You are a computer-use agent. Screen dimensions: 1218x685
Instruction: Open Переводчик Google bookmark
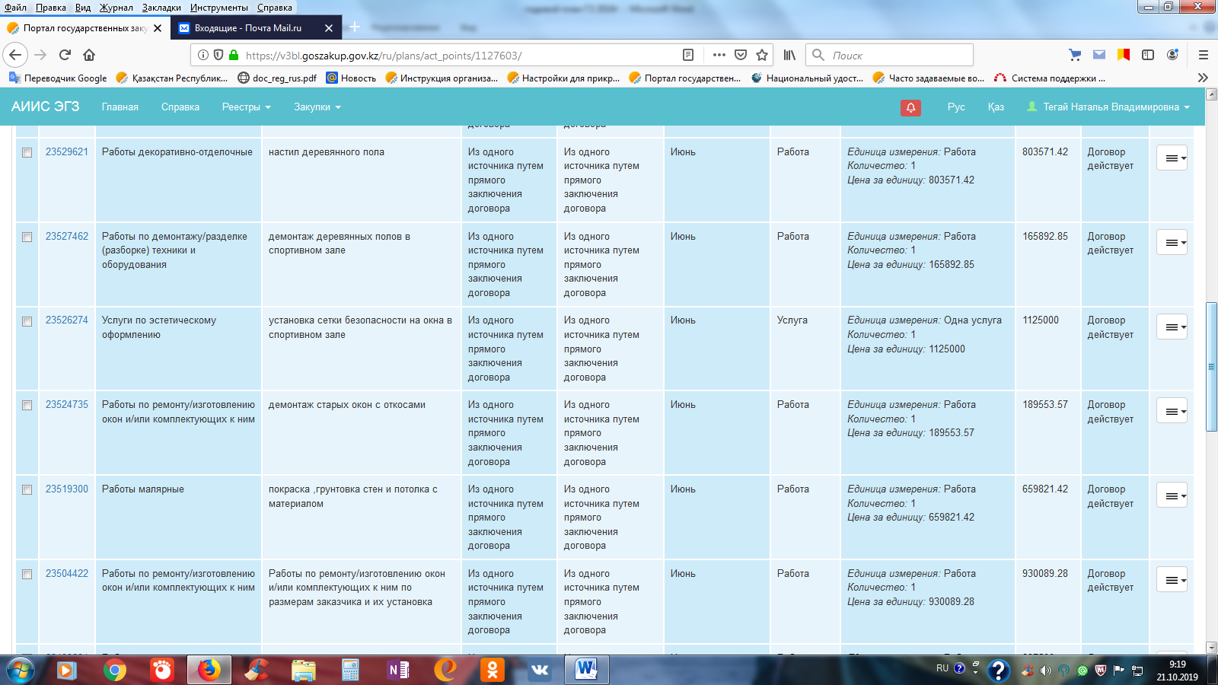point(58,78)
